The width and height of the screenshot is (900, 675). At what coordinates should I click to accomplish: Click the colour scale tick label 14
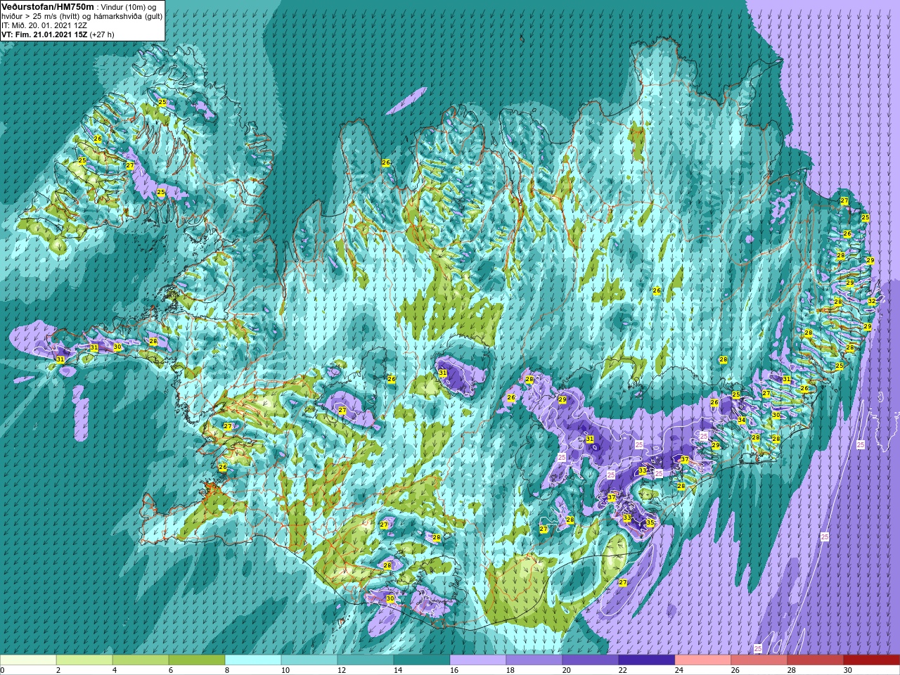coord(398,670)
